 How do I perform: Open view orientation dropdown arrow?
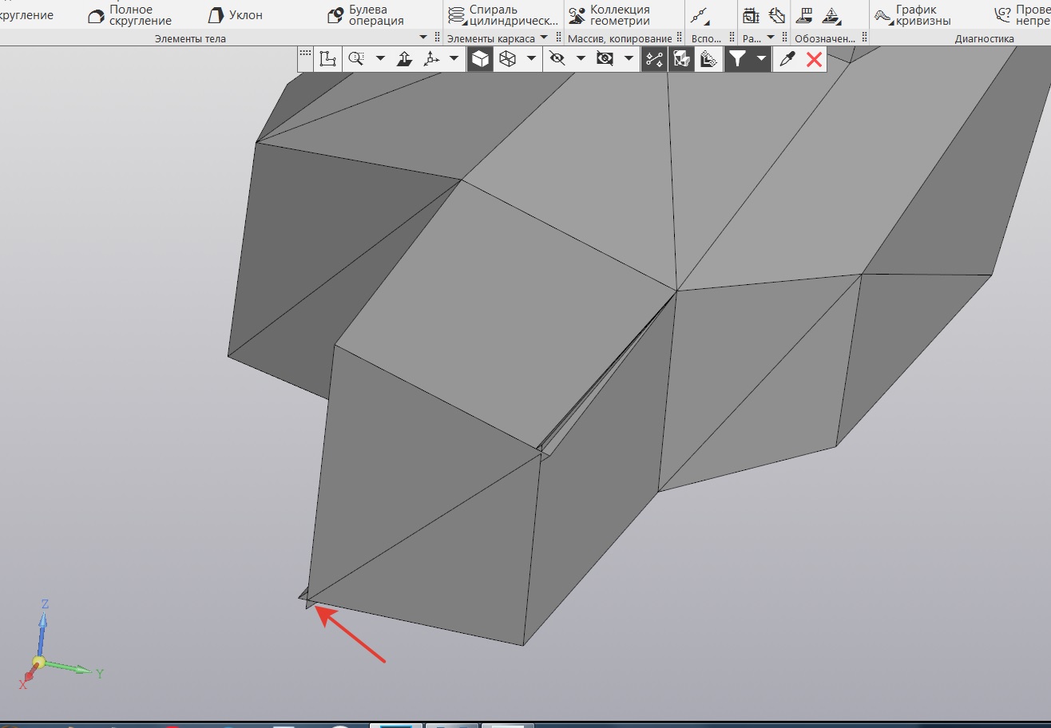pos(454,58)
